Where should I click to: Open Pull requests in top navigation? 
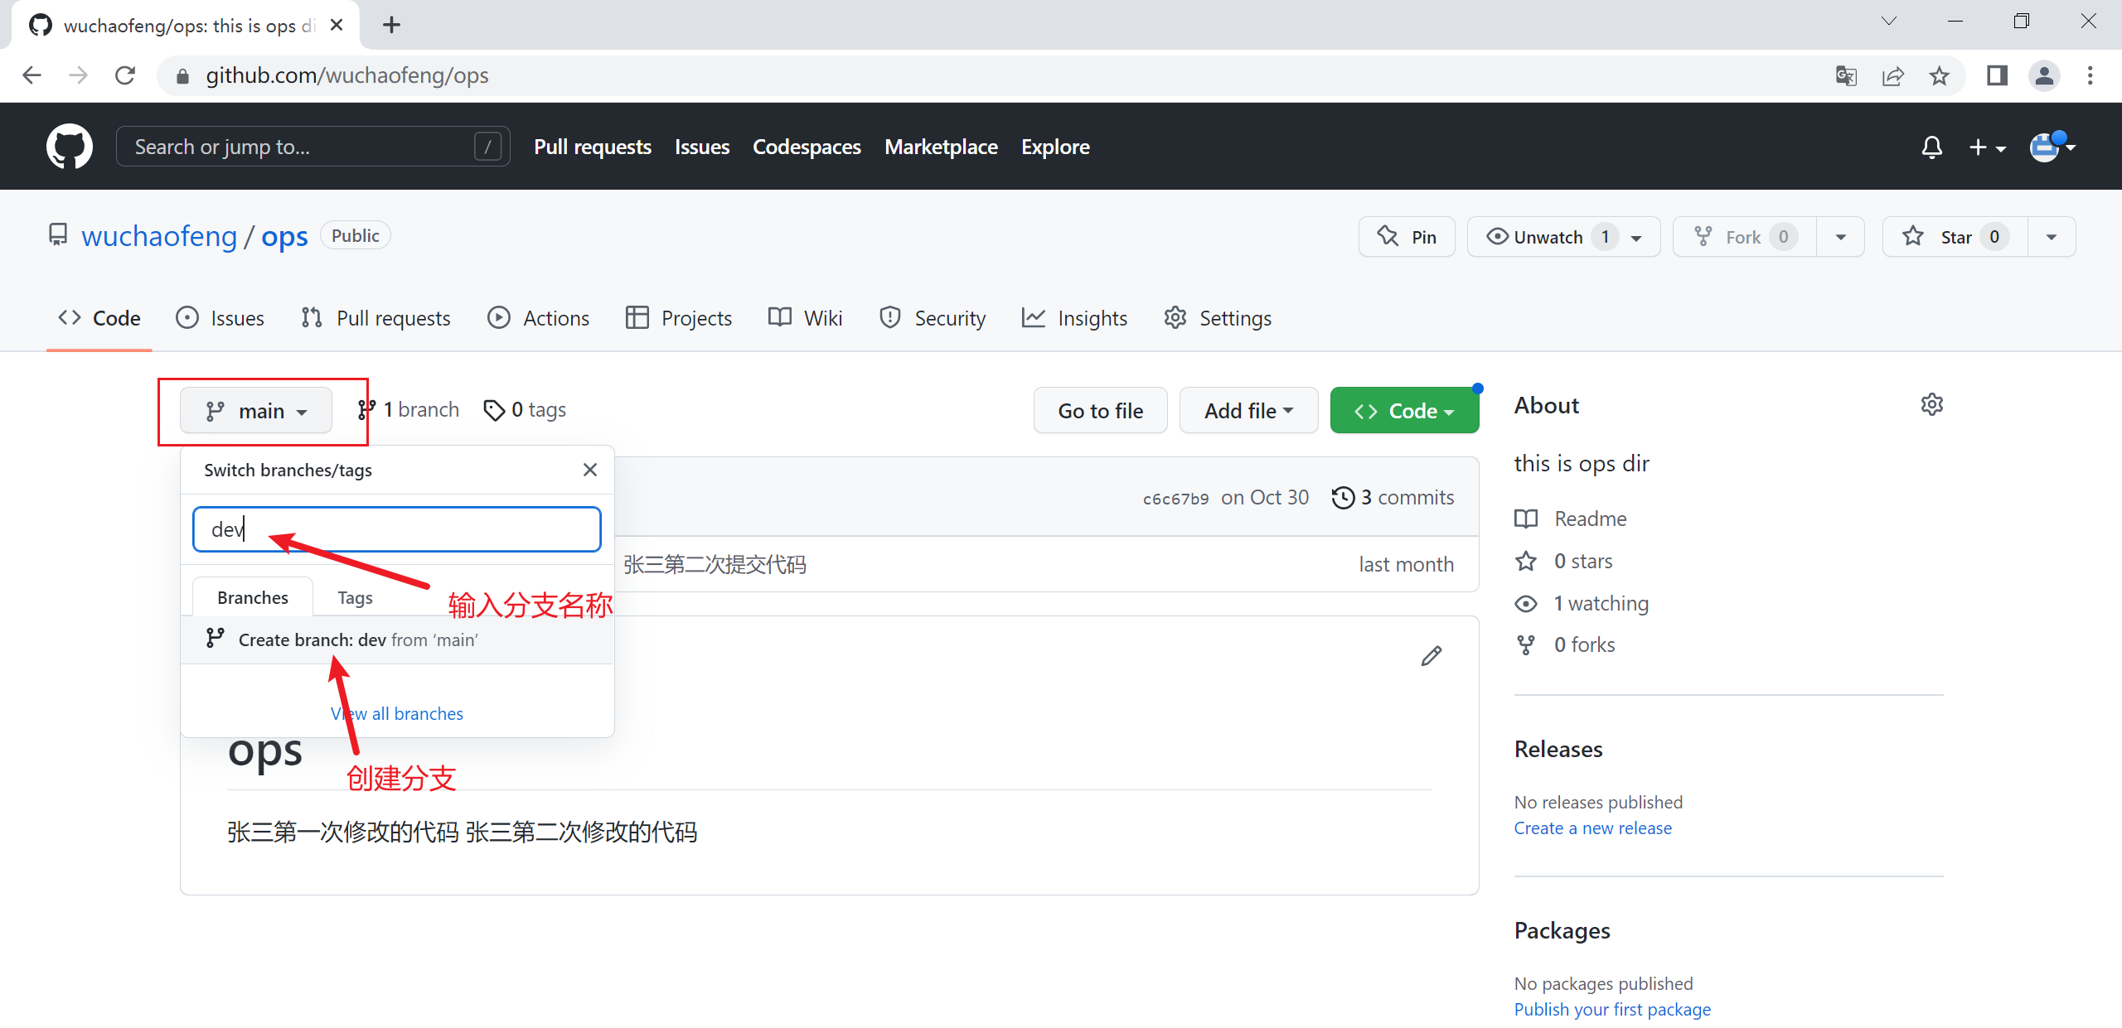(x=593, y=147)
